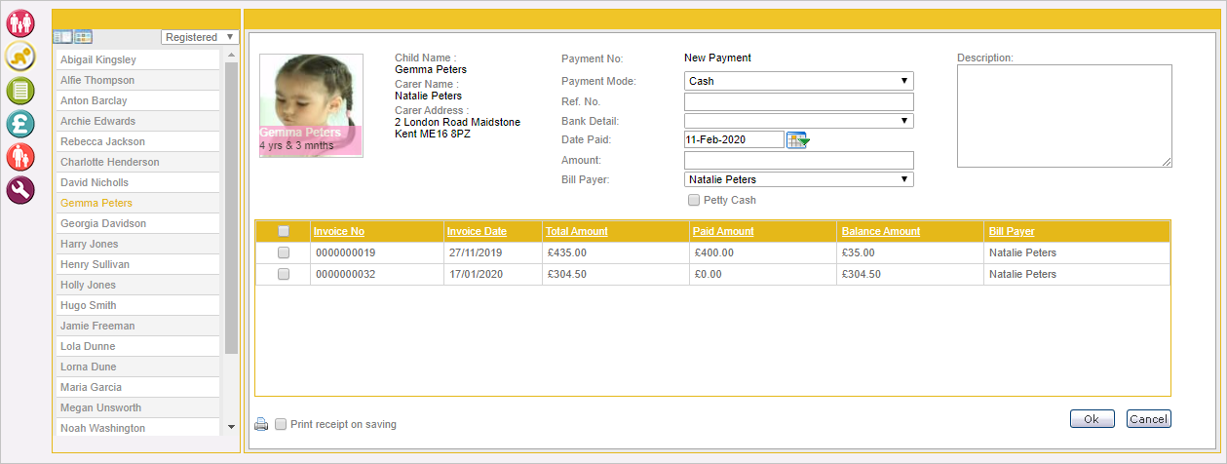Select invoice 0000000032 checkbox
The width and height of the screenshot is (1227, 464).
[x=284, y=274]
